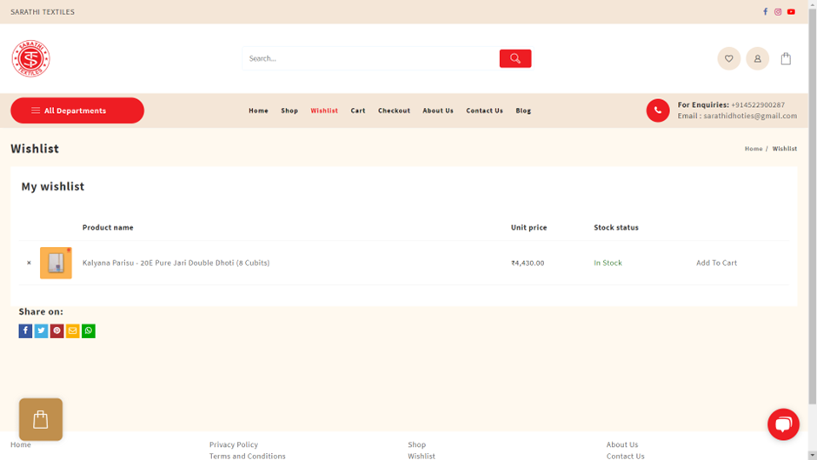This screenshot has width=817, height=460.
Task: Go to Home in navigation bar
Action: coord(258,110)
